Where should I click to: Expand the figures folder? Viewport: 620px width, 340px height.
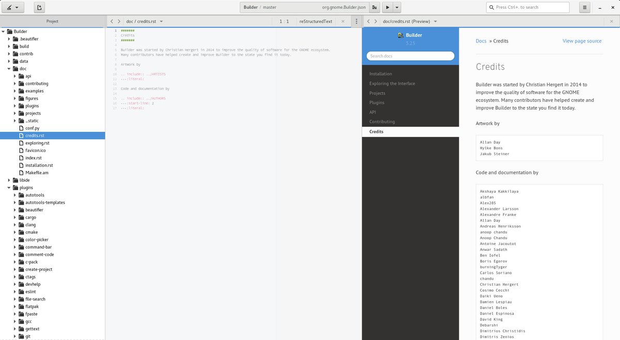point(16,98)
